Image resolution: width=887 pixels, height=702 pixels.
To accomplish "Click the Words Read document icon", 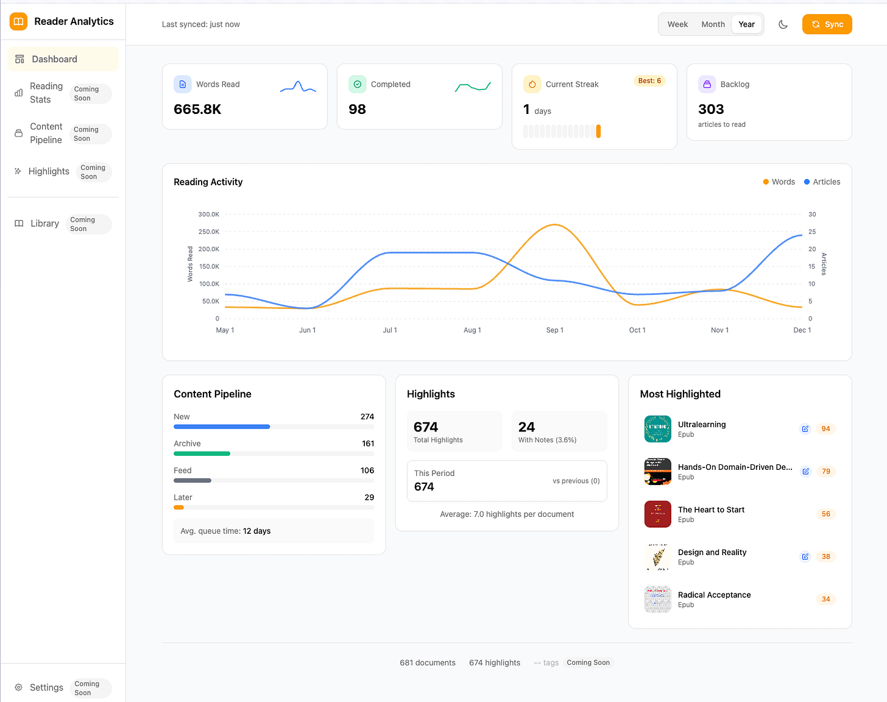I will click(x=182, y=84).
